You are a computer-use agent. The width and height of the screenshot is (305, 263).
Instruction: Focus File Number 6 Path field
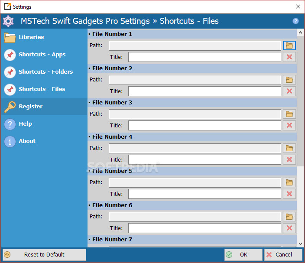coord(195,217)
